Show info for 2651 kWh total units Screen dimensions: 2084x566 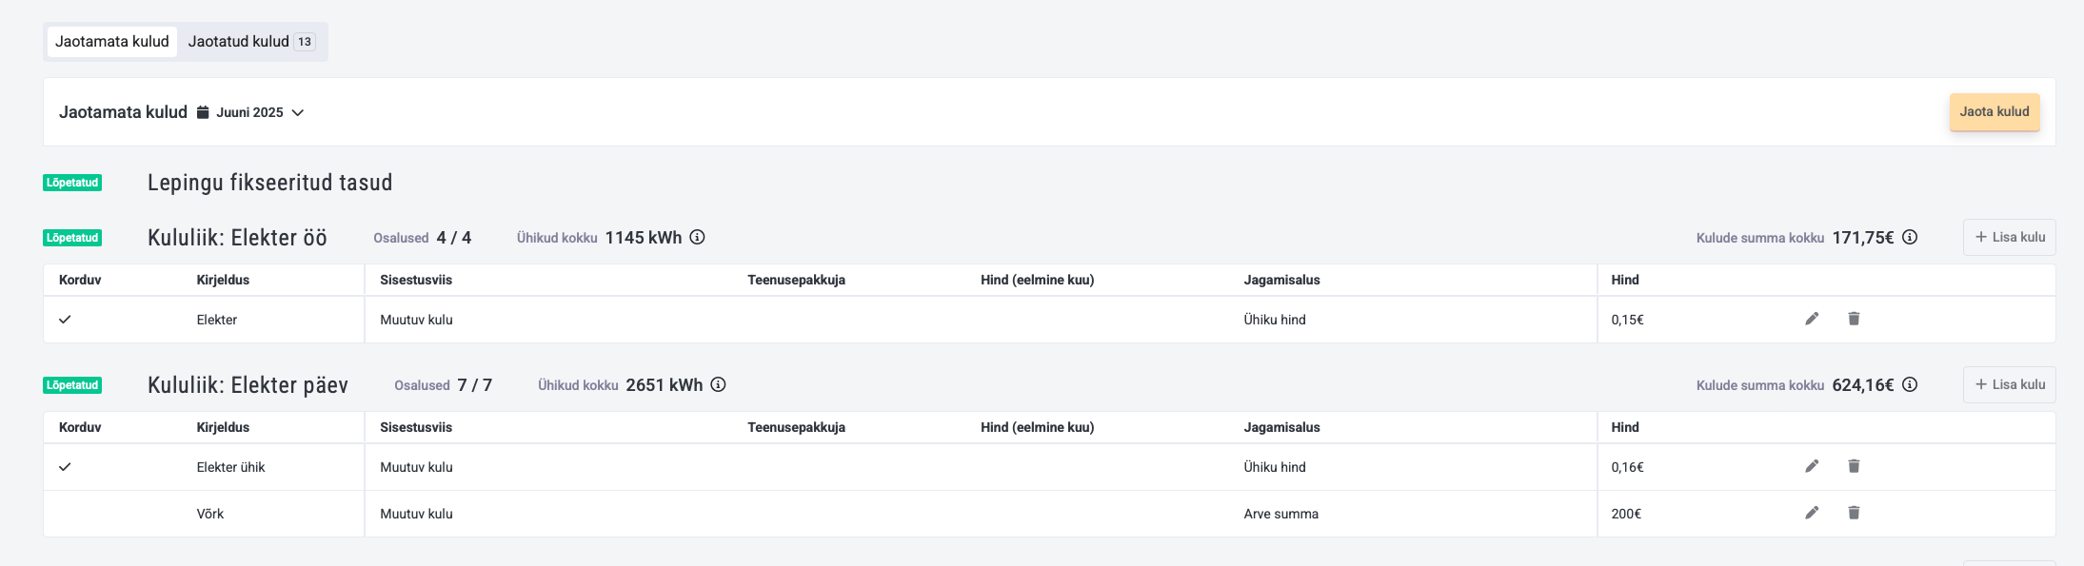[718, 384]
